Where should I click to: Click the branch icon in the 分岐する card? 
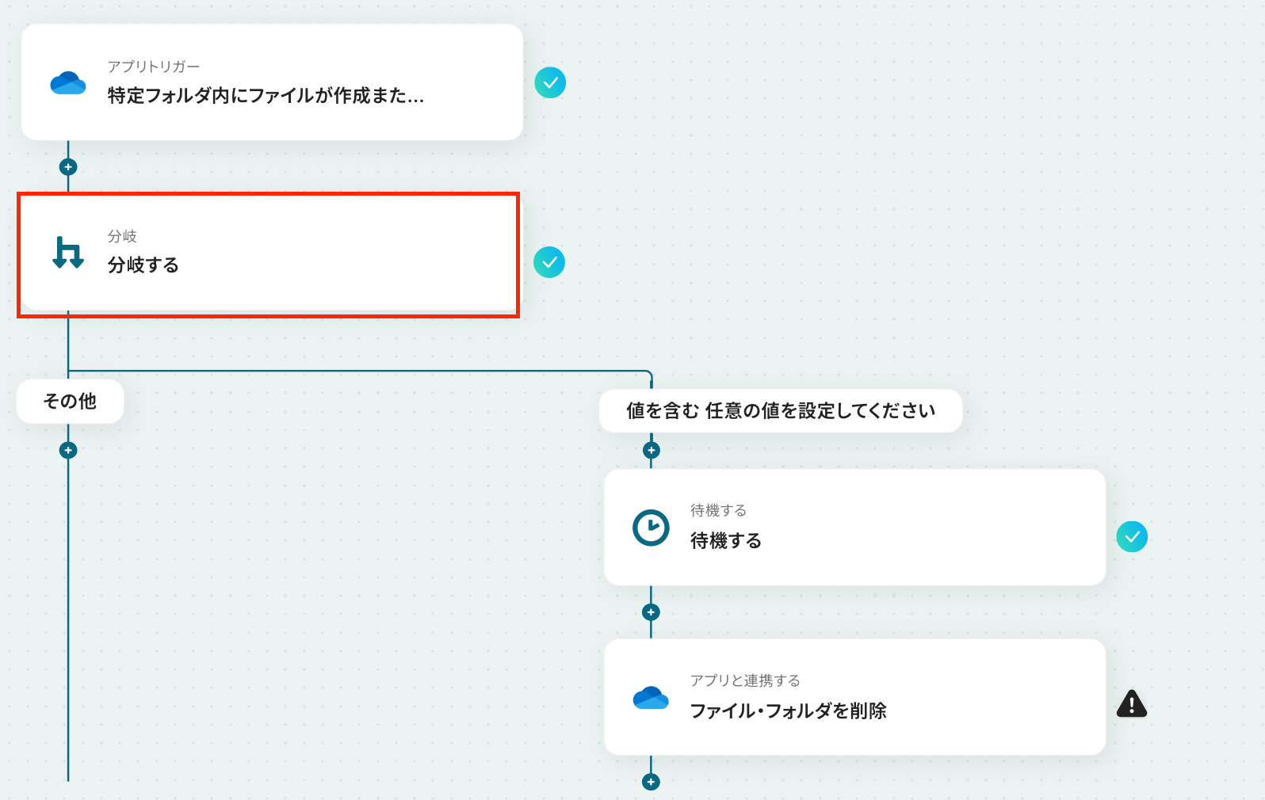click(68, 253)
